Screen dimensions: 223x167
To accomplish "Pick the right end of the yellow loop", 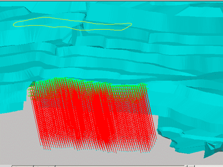I will (130, 25).
